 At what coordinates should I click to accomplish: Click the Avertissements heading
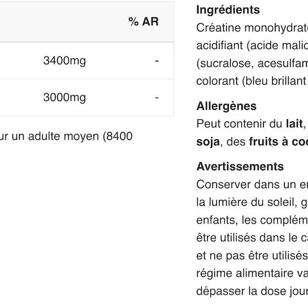coord(240,166)
